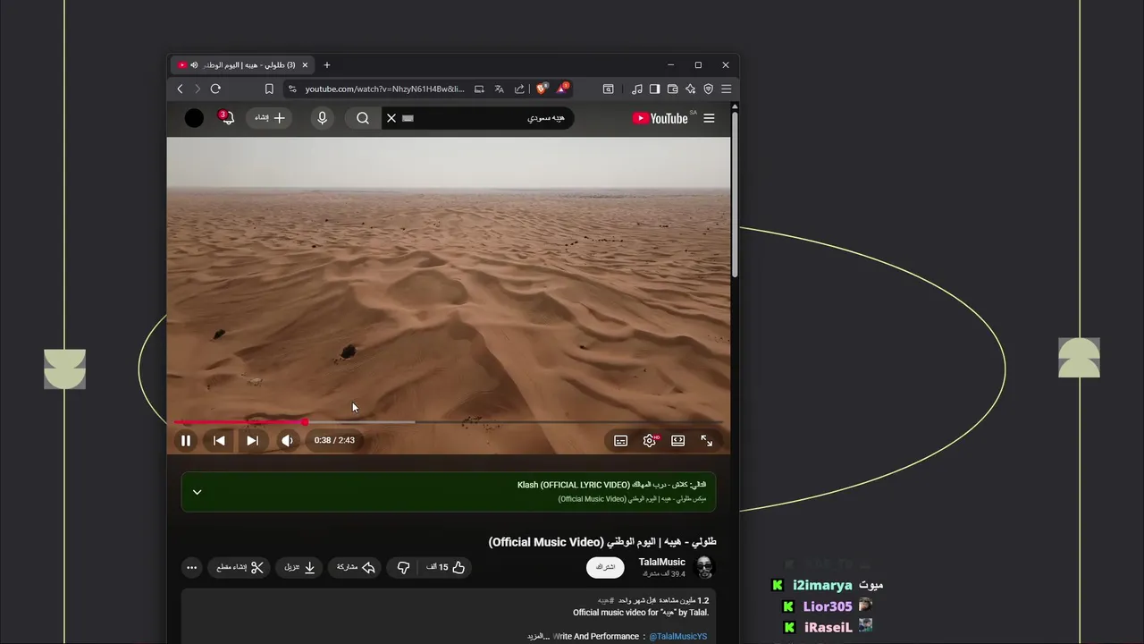Screen dimensions: 1144x644
Task: Open the account avatar menu
Action: pyautogui.click(x=194, y=118)
